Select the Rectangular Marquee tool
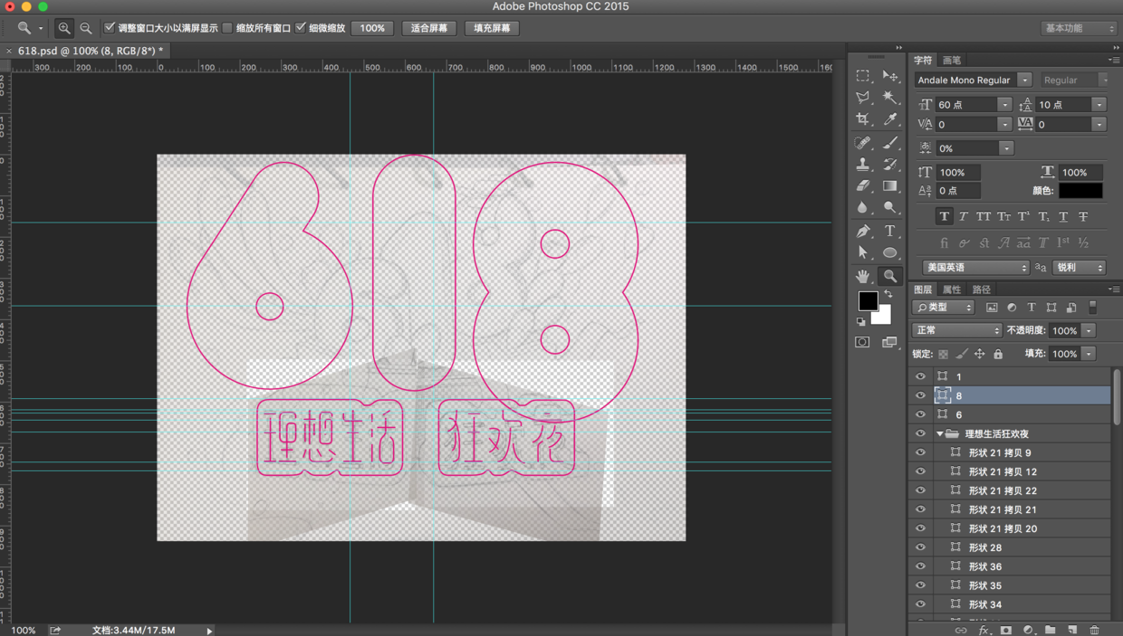 point(863,76)
